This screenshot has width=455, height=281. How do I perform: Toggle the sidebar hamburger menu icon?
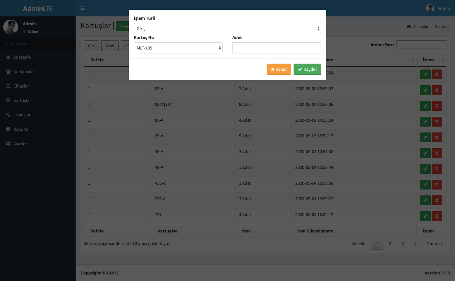(83, 8)
